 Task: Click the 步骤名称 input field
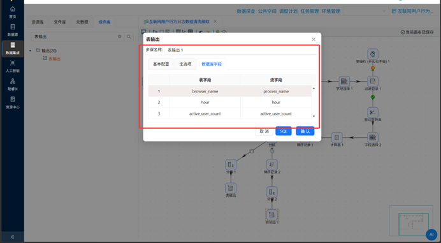(242, 50)
